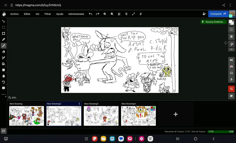Select the Rotate view tool
The width and height of the screenshot is (236, 143).
3,82
